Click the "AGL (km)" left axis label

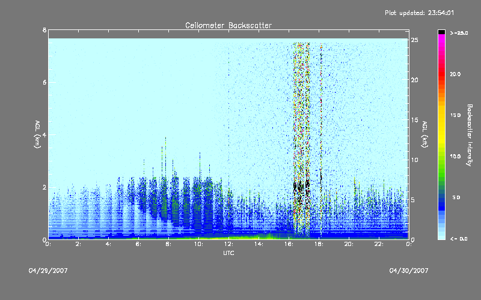pyautogui.click(x=37, y=134)
